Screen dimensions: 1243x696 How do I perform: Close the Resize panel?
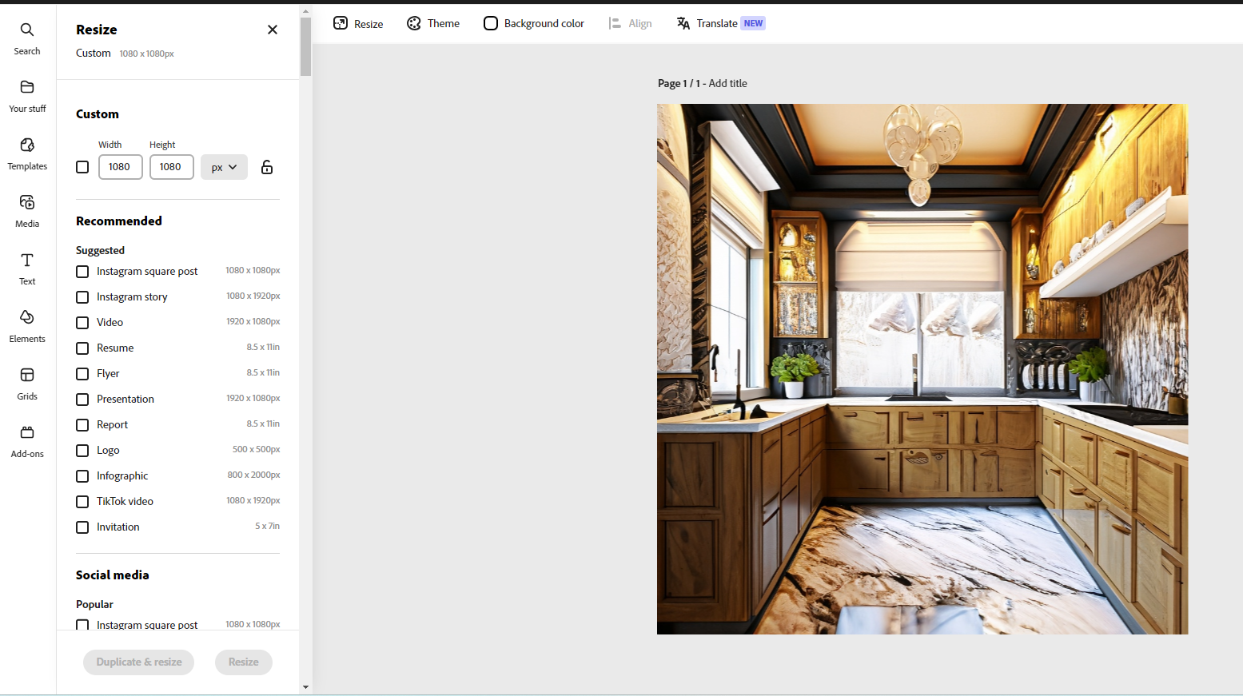273,30
